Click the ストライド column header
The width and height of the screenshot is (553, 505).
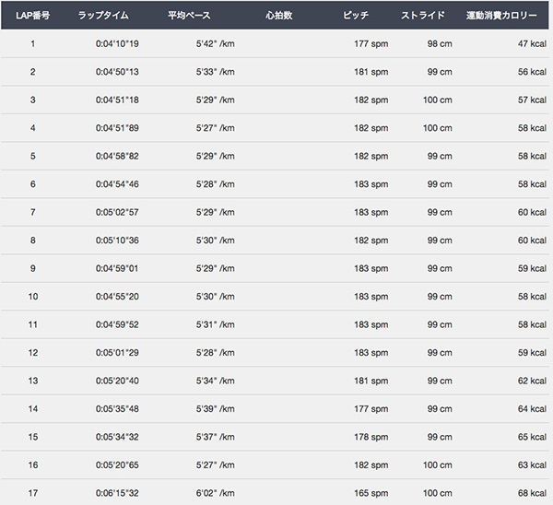pos(422,16)
